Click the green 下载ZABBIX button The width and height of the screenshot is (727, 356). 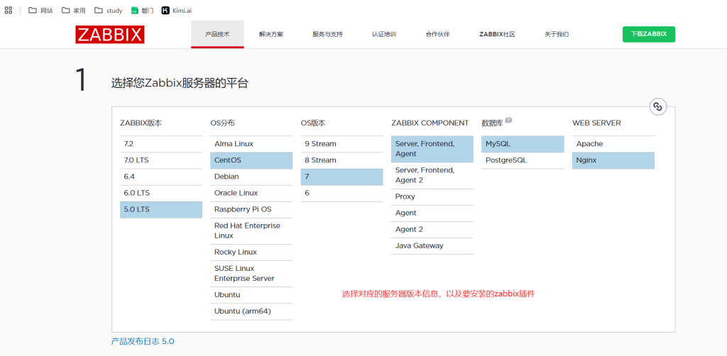648,34
